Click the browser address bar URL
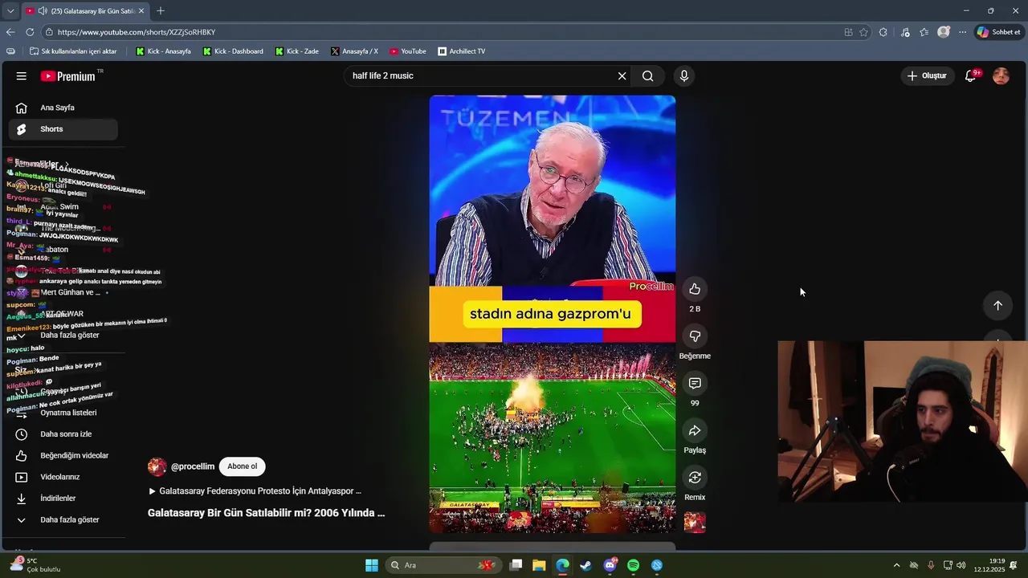1028x578 pixels. point(137,32)
